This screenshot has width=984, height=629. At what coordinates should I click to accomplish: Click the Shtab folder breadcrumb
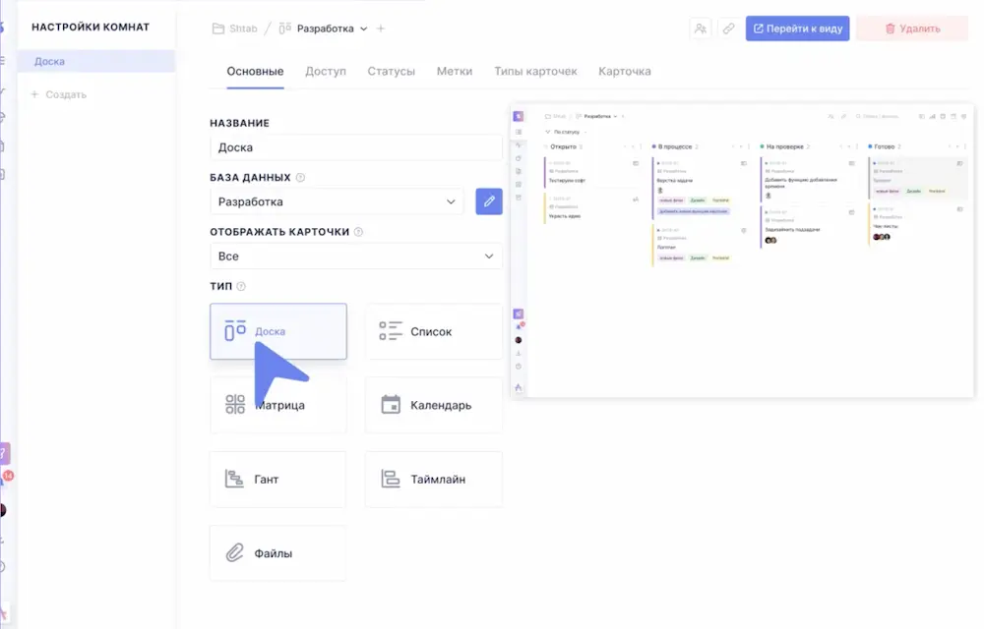pyautogui.click(x=236, y=29)
